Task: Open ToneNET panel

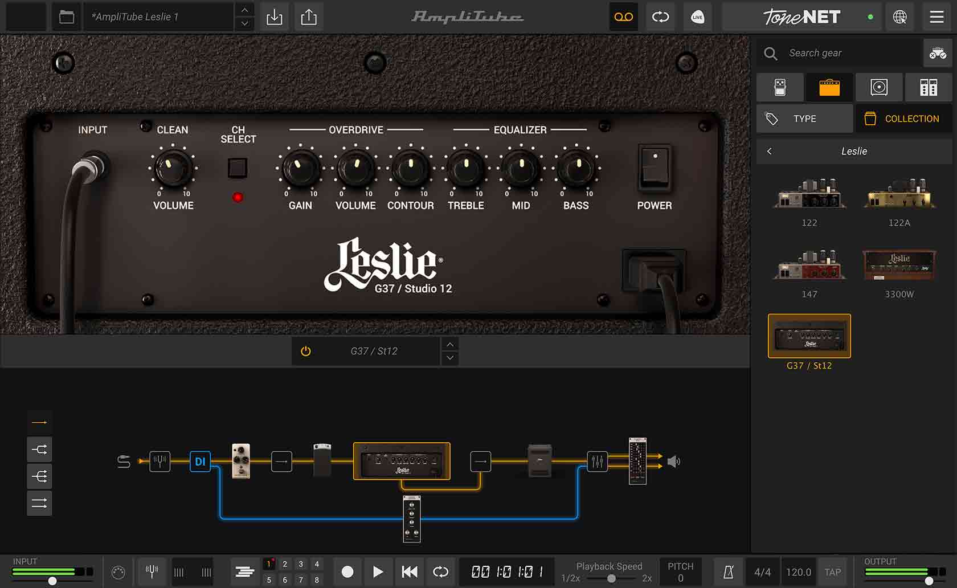Action: coord(801,17)
